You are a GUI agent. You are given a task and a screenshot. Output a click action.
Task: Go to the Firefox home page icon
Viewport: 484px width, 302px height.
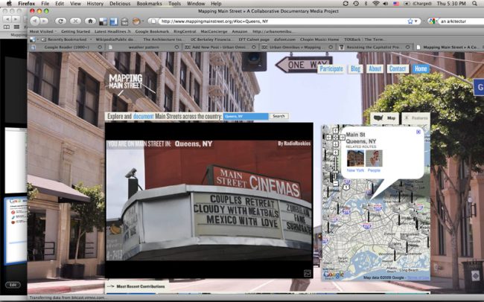tap(90, 21)
